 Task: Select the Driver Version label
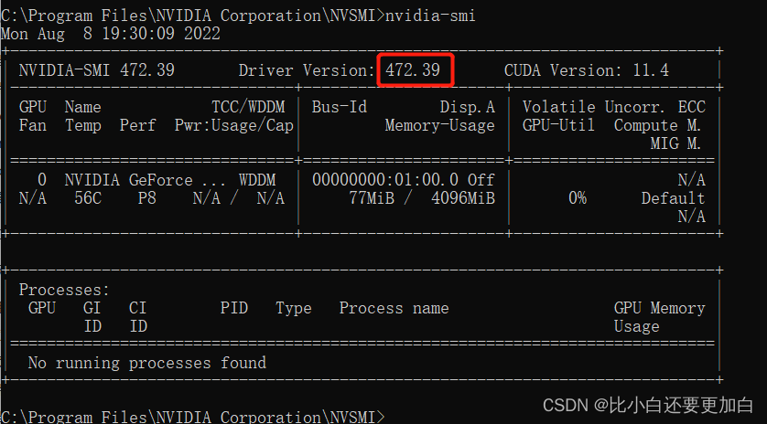tap(307, 70)
